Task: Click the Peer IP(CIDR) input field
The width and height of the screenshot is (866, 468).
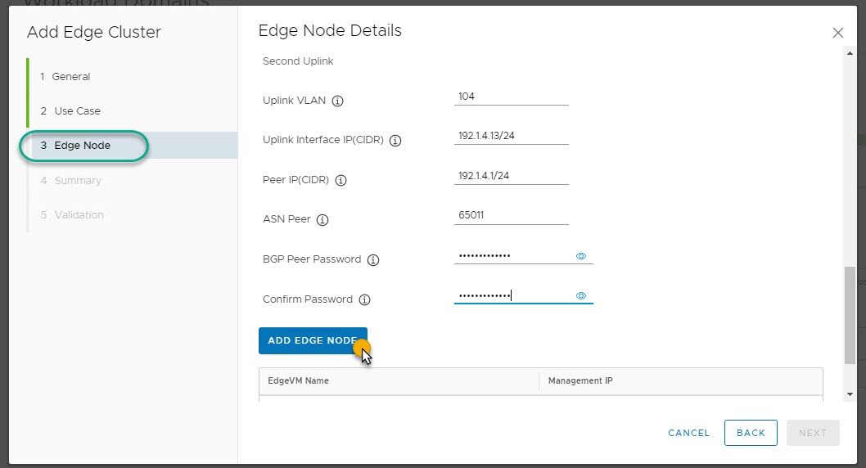Action: point(511,176)
